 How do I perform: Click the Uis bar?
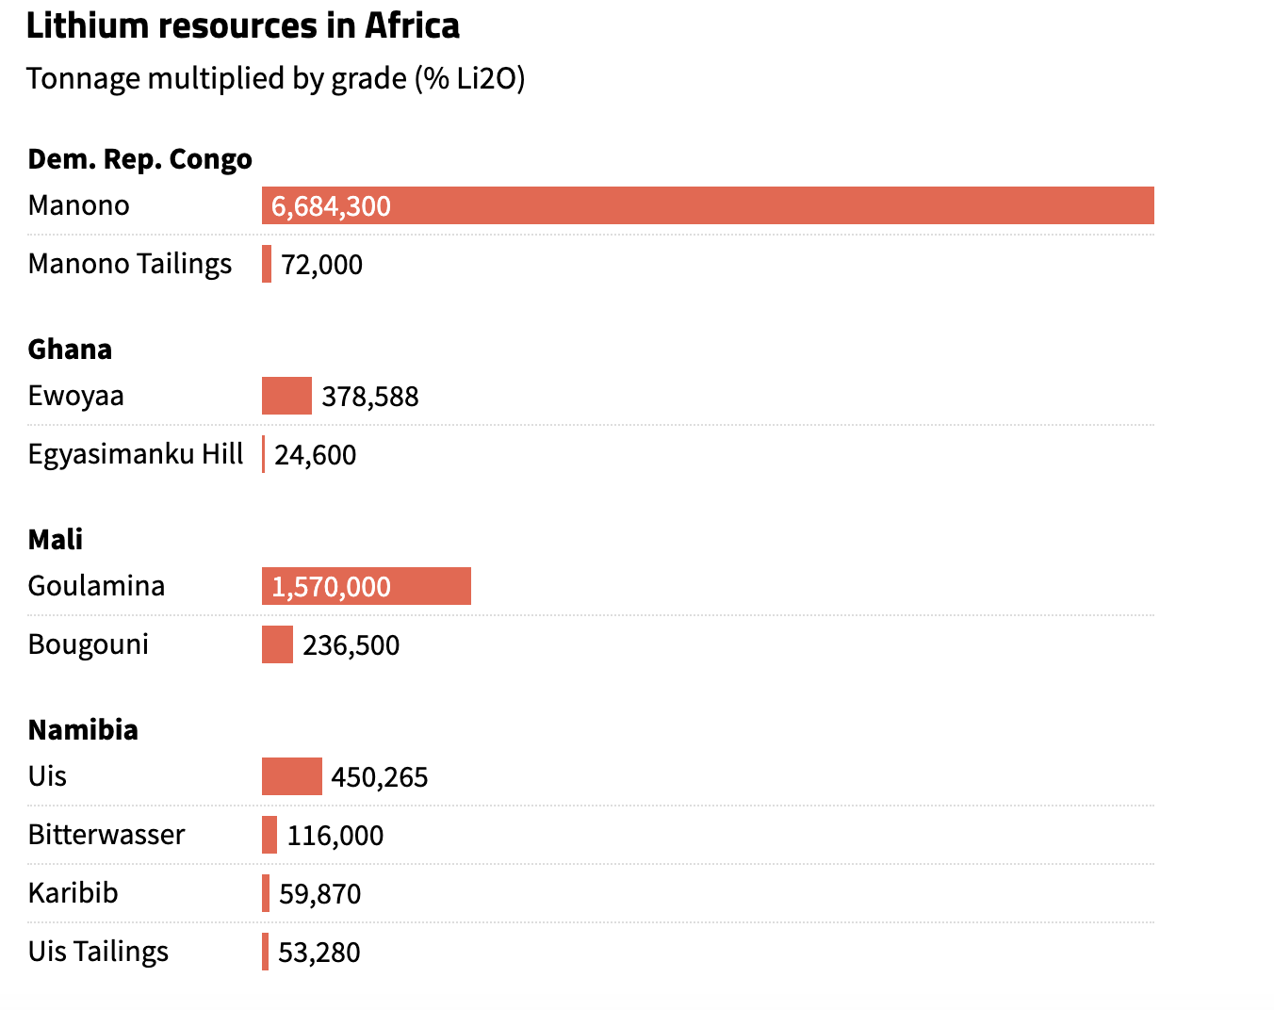292,776
